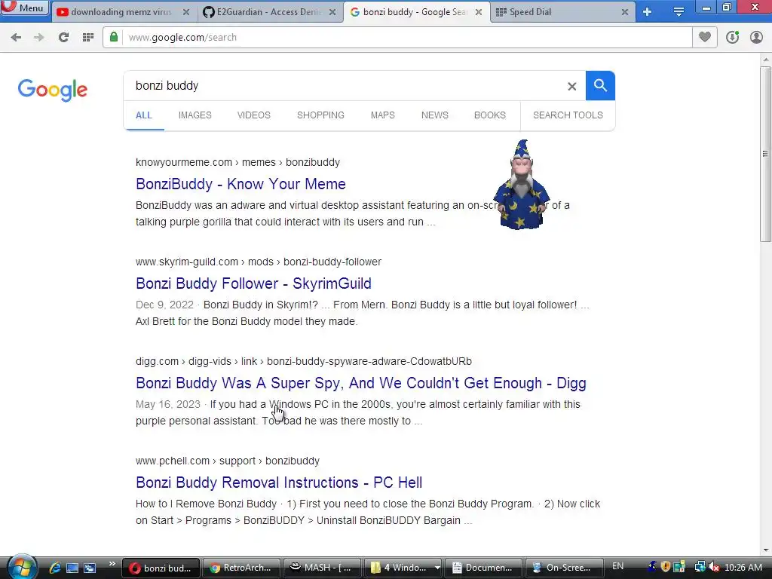The width and height of the screenshot is (772, 579).
Task: Expand quick launch overflow chevron
Action: coord(112,564)
